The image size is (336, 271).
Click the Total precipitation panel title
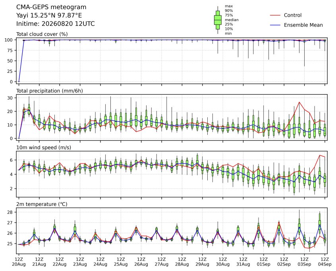pyautogui.click(x=50, y=91)
